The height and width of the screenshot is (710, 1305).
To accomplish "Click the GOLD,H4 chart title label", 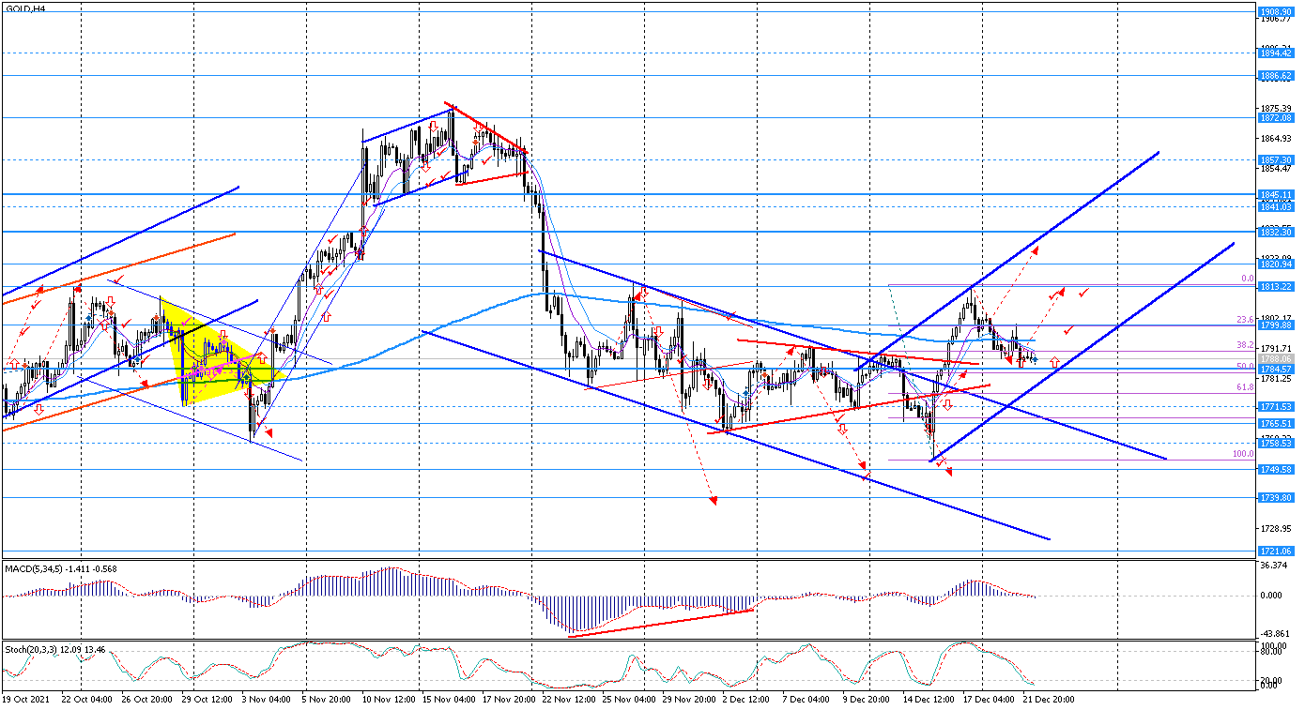I will click(x=23, y=8).
